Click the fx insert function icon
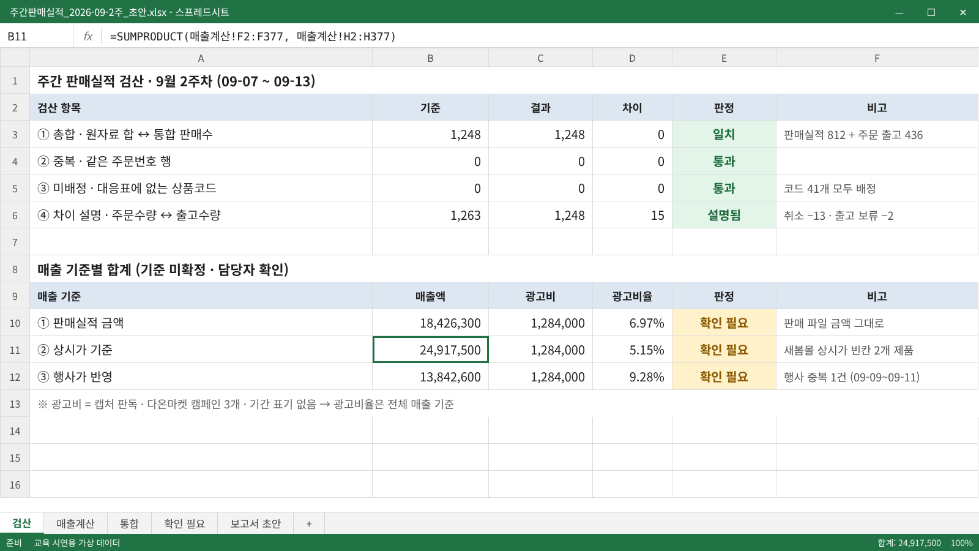Screen dimensions: 979x551 87,37
